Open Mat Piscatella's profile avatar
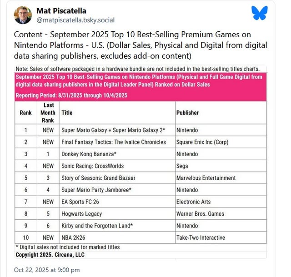Image resolution: width=291 pixels, height=277 pixels. tap(23, 15)
